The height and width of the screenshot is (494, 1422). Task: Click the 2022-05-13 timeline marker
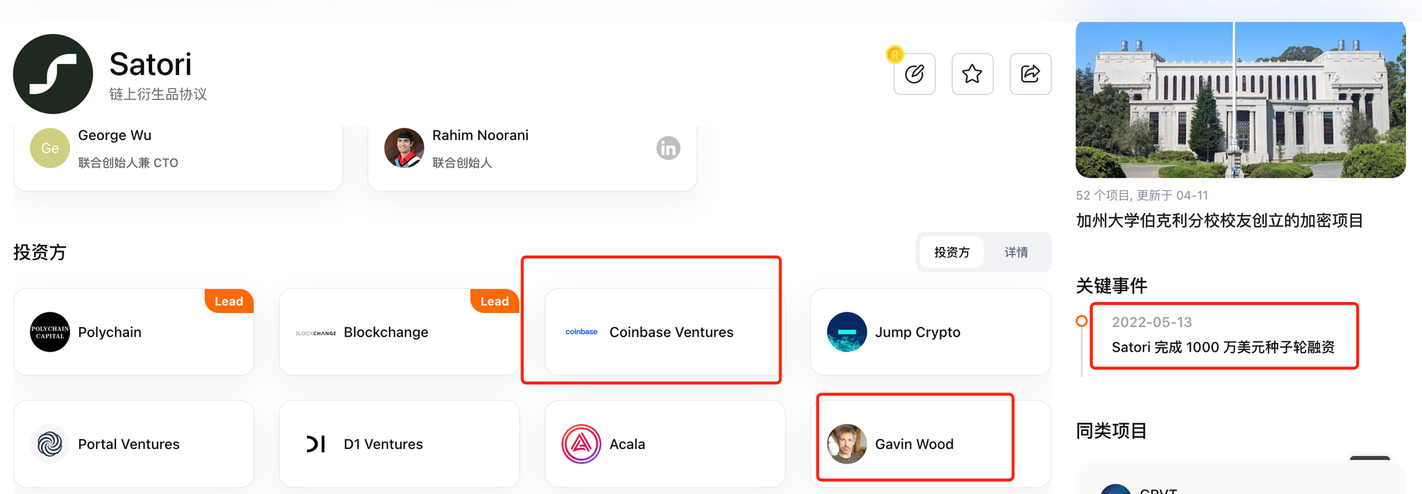[1082, 321]
